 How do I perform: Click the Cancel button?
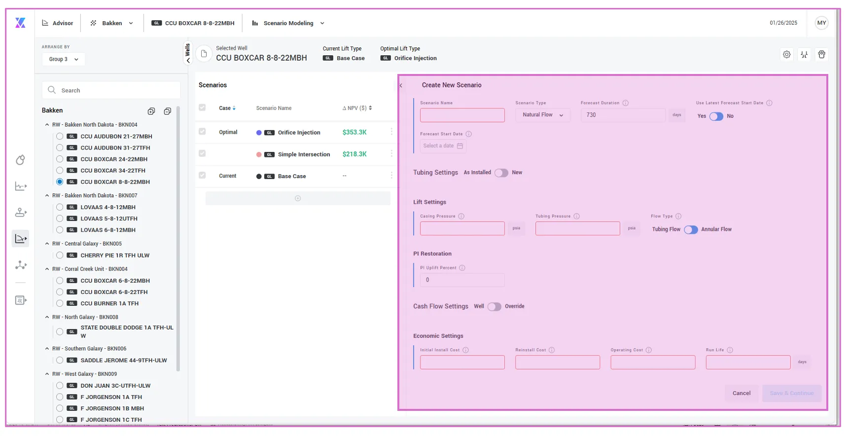click(x=742, y=393)
